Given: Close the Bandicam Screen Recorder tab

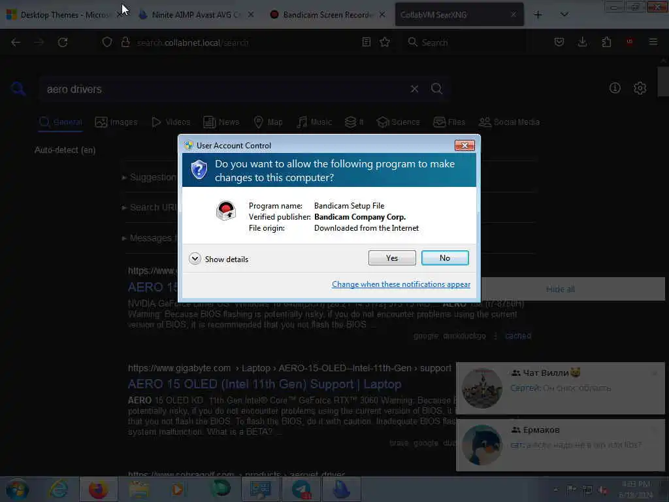Looking at the screenshot, I should [x=382, y=14].
